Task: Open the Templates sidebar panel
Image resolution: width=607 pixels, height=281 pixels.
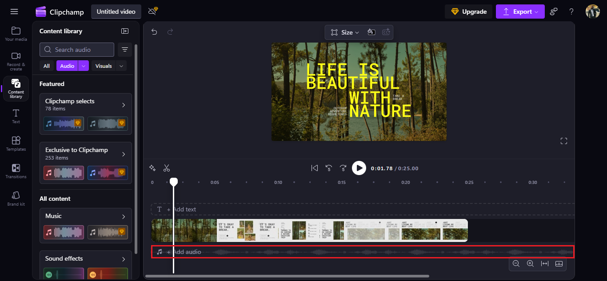Action: [16, 144]
